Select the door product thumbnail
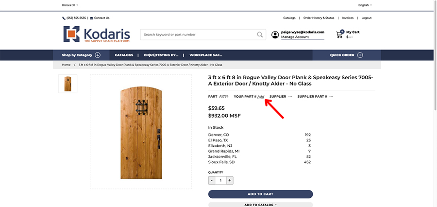 pos(67,84)
